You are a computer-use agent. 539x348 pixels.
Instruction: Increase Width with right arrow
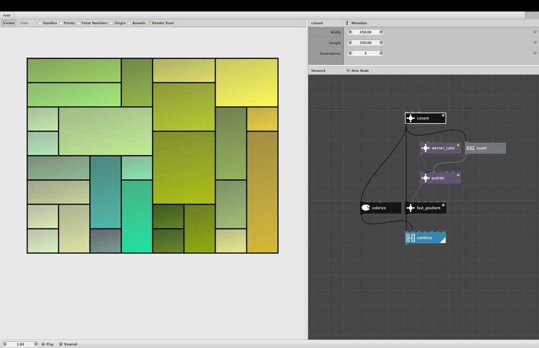pyautogui.click(x=381, y=32)
